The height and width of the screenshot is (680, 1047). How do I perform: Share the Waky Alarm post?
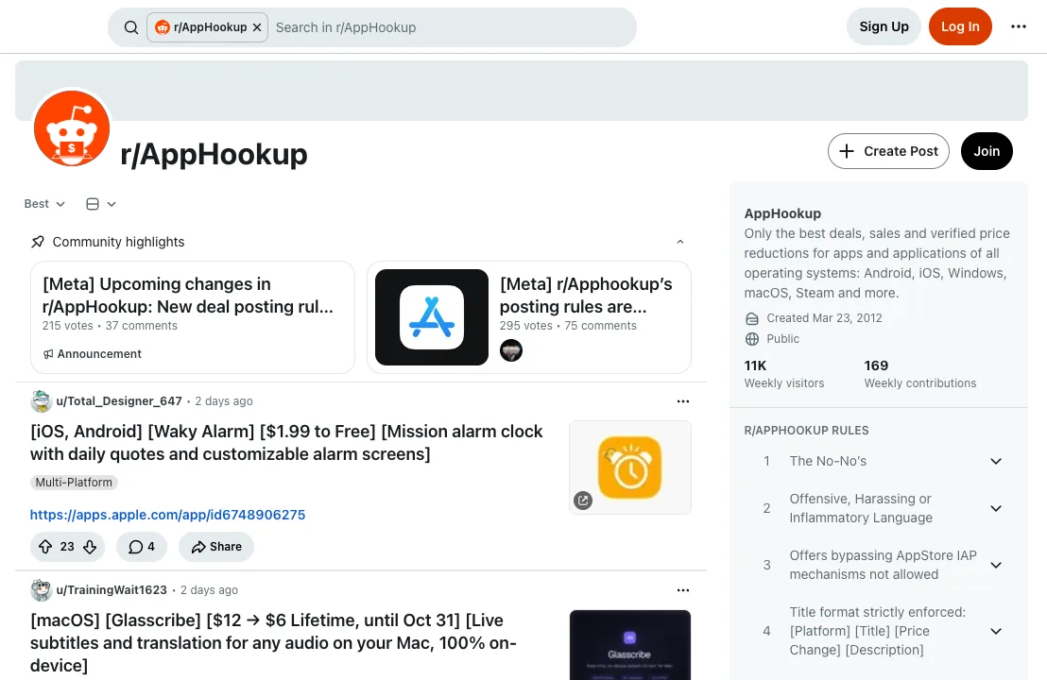(x=216, y=547)
